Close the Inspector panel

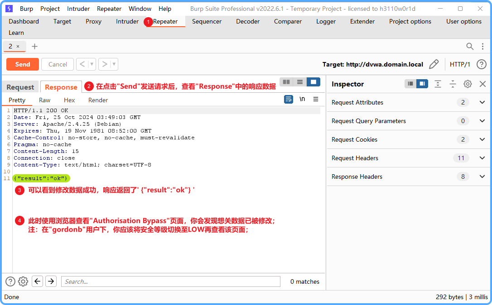click(x=482, y=84)
